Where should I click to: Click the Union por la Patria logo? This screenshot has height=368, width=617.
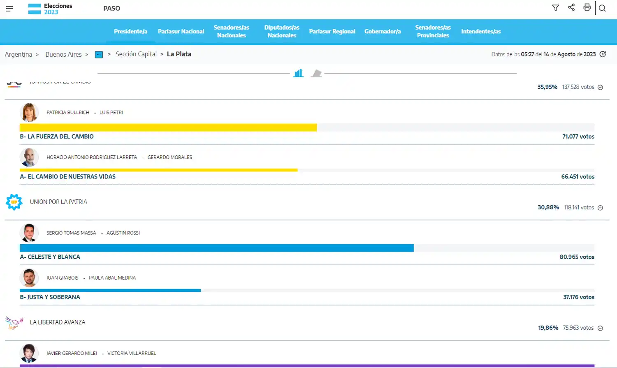pos(14,202)
